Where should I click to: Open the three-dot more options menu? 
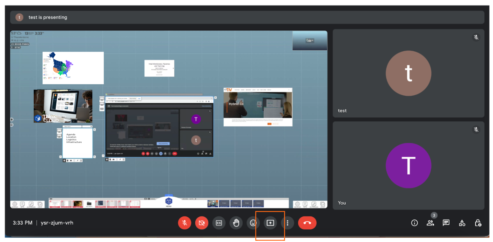(288, 223)
